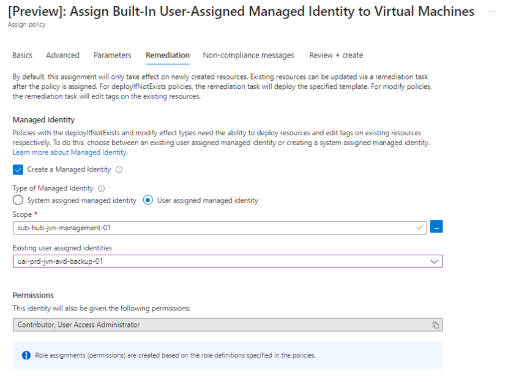The height and width of the screenshot is (382, 508).
Task: Select System assigned managed identity radio
Action: pyautogui.click(x=18, y=200)
